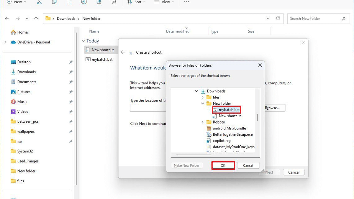The width and height of the screenshot is (354, 199).
Task: Expand the address bar history dropdown
Action: coord(268,18)
